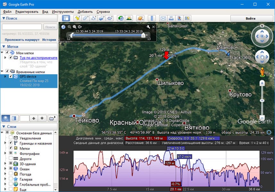Image resolution: width=275 pixels, height=192 pixels.
Task: Expand the GPS device tree item
Action: click(x=5, y=77)
